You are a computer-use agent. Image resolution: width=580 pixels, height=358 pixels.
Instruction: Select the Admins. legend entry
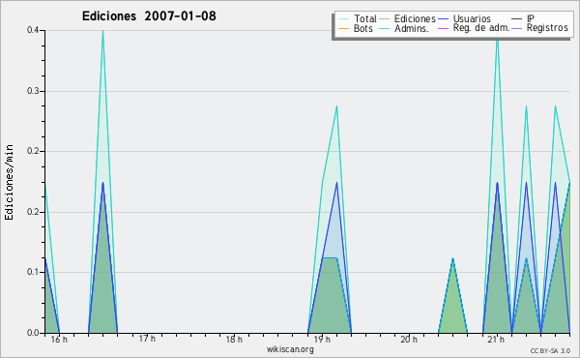(404, 28)
